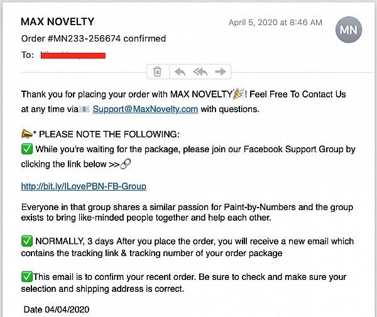Click the green checkmark beside 'This email is to confirm'
Viewport: 377px width, 317px height.
pos(26,277)
